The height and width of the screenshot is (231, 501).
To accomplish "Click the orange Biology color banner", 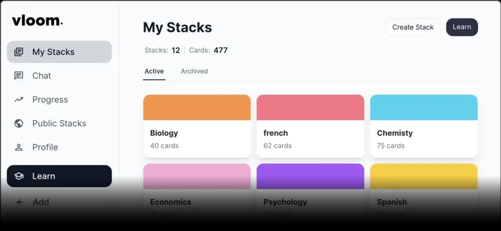I will point(197,107).
